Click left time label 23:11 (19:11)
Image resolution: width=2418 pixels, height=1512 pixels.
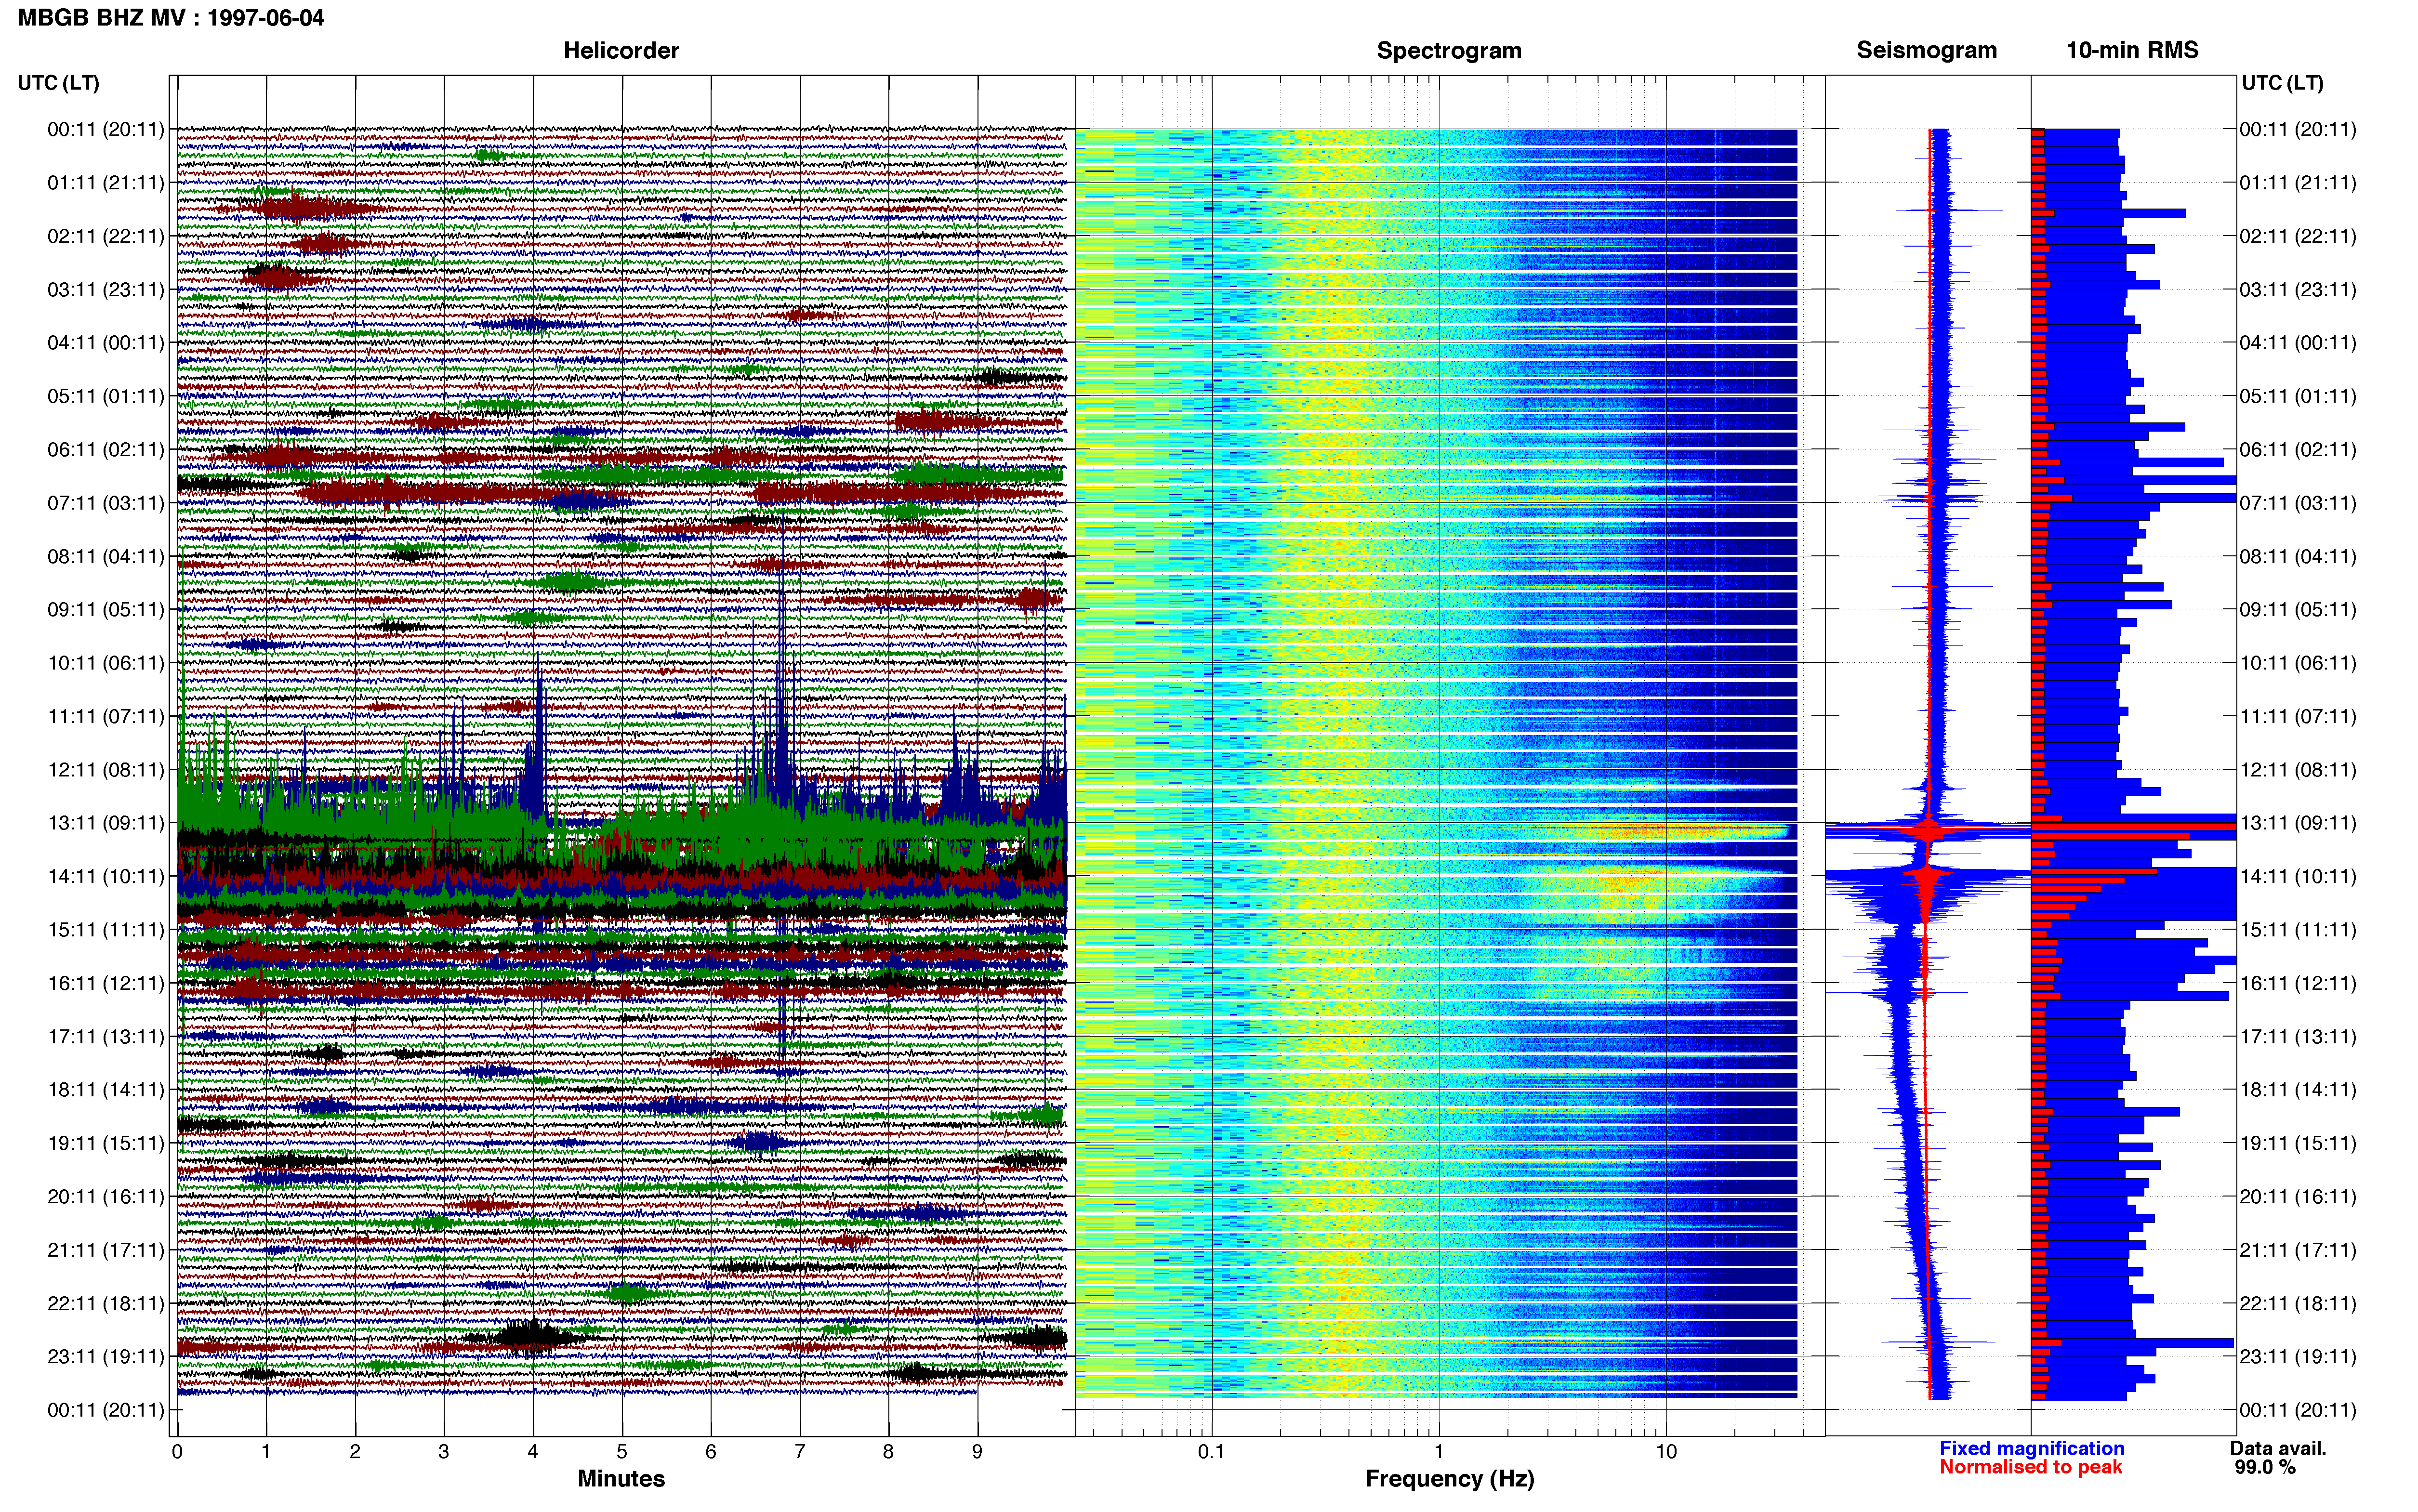click(x=106, y=1356)
